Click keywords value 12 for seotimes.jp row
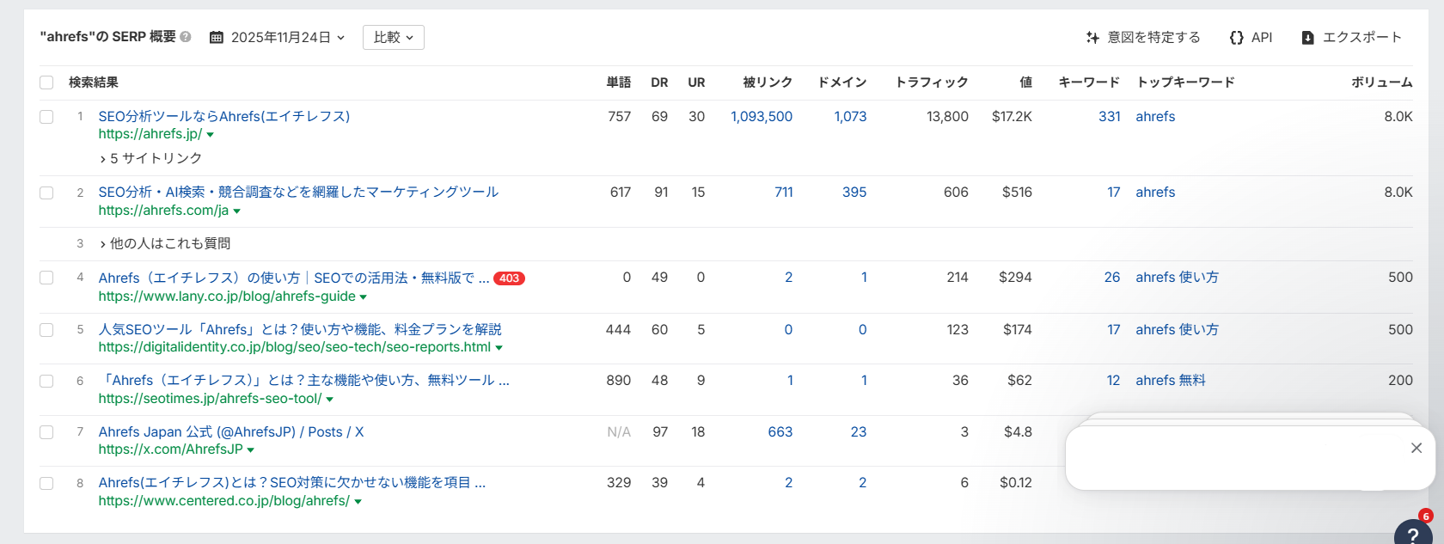1444x544 pixels. pyautogui.click(x=1113, y=380)
